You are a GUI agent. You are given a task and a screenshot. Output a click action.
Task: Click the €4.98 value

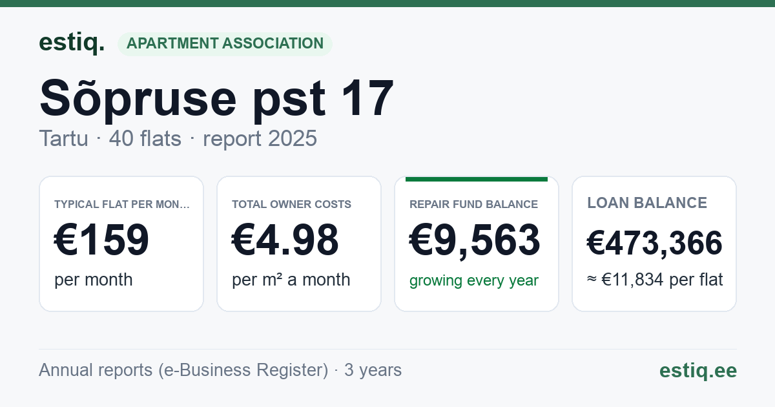pos(285,240)
